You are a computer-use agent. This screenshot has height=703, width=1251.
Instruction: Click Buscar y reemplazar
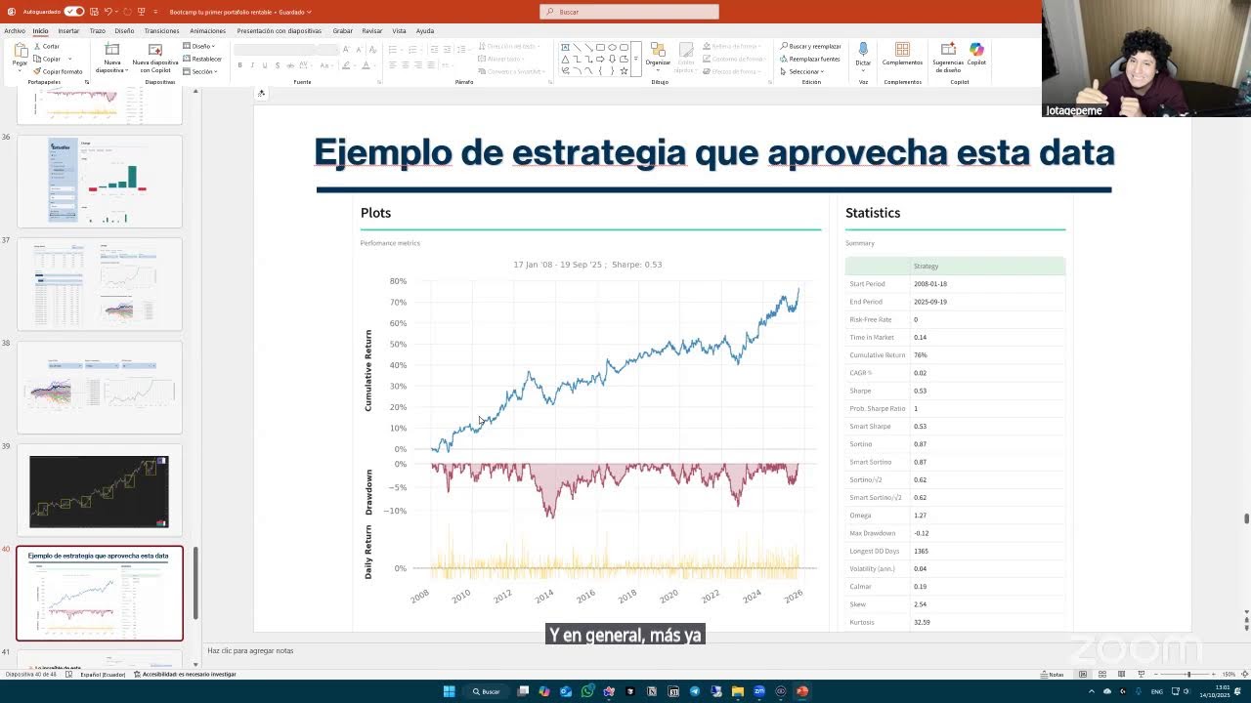point(810,46)
